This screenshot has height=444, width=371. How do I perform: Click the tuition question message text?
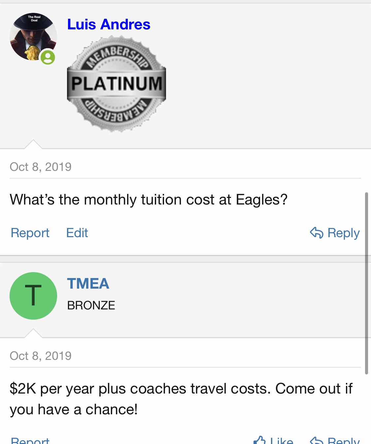[149, 200]
